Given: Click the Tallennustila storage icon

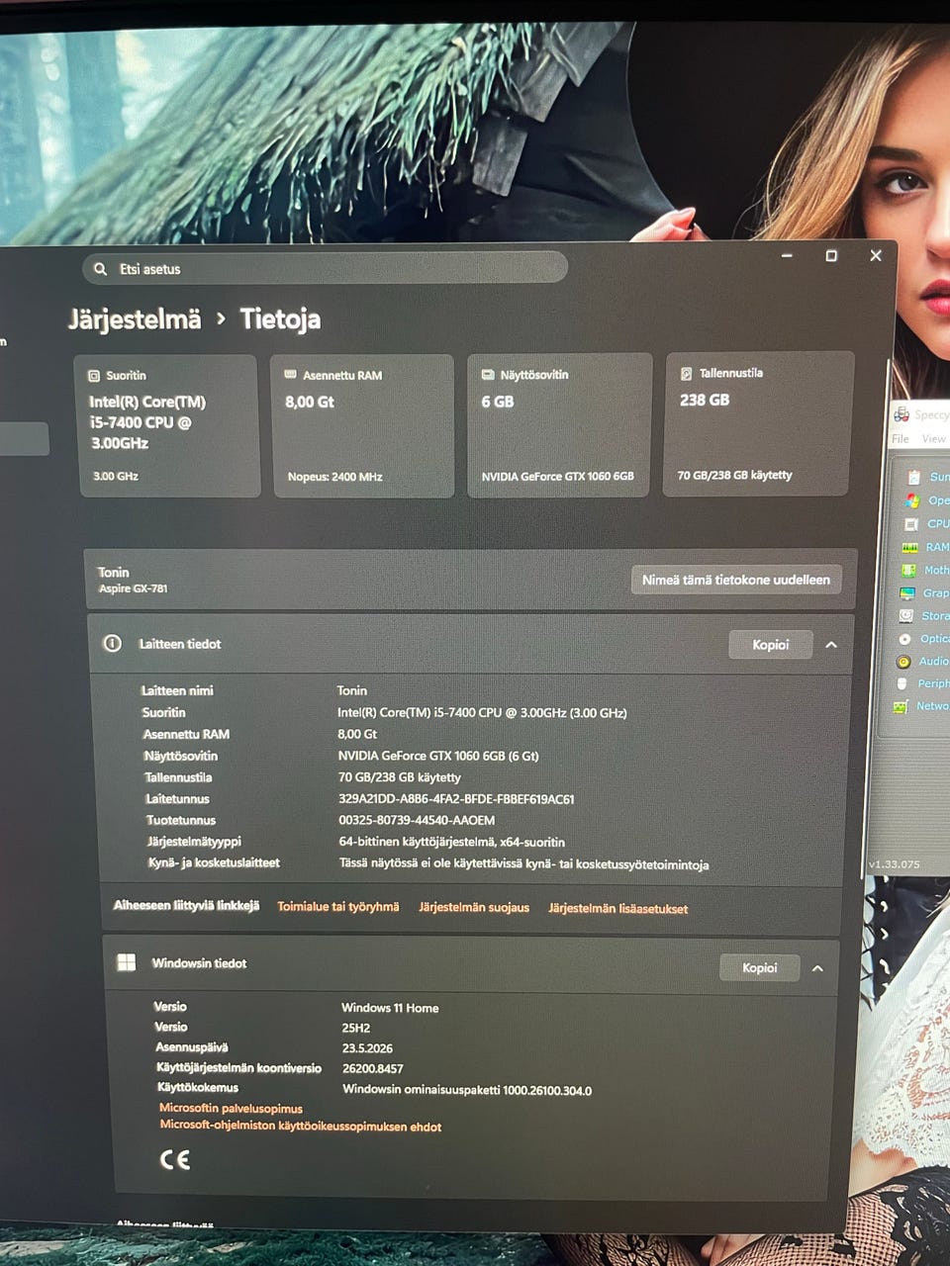Looking at the screenshot, I should (686, 373).
